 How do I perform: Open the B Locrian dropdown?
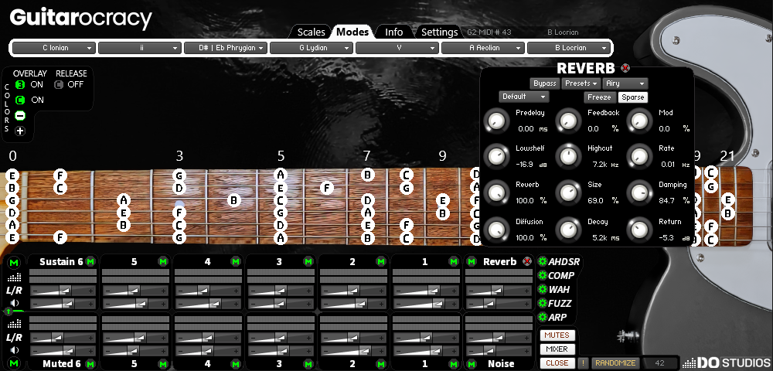pyautogui.click(x=569, y=48)
